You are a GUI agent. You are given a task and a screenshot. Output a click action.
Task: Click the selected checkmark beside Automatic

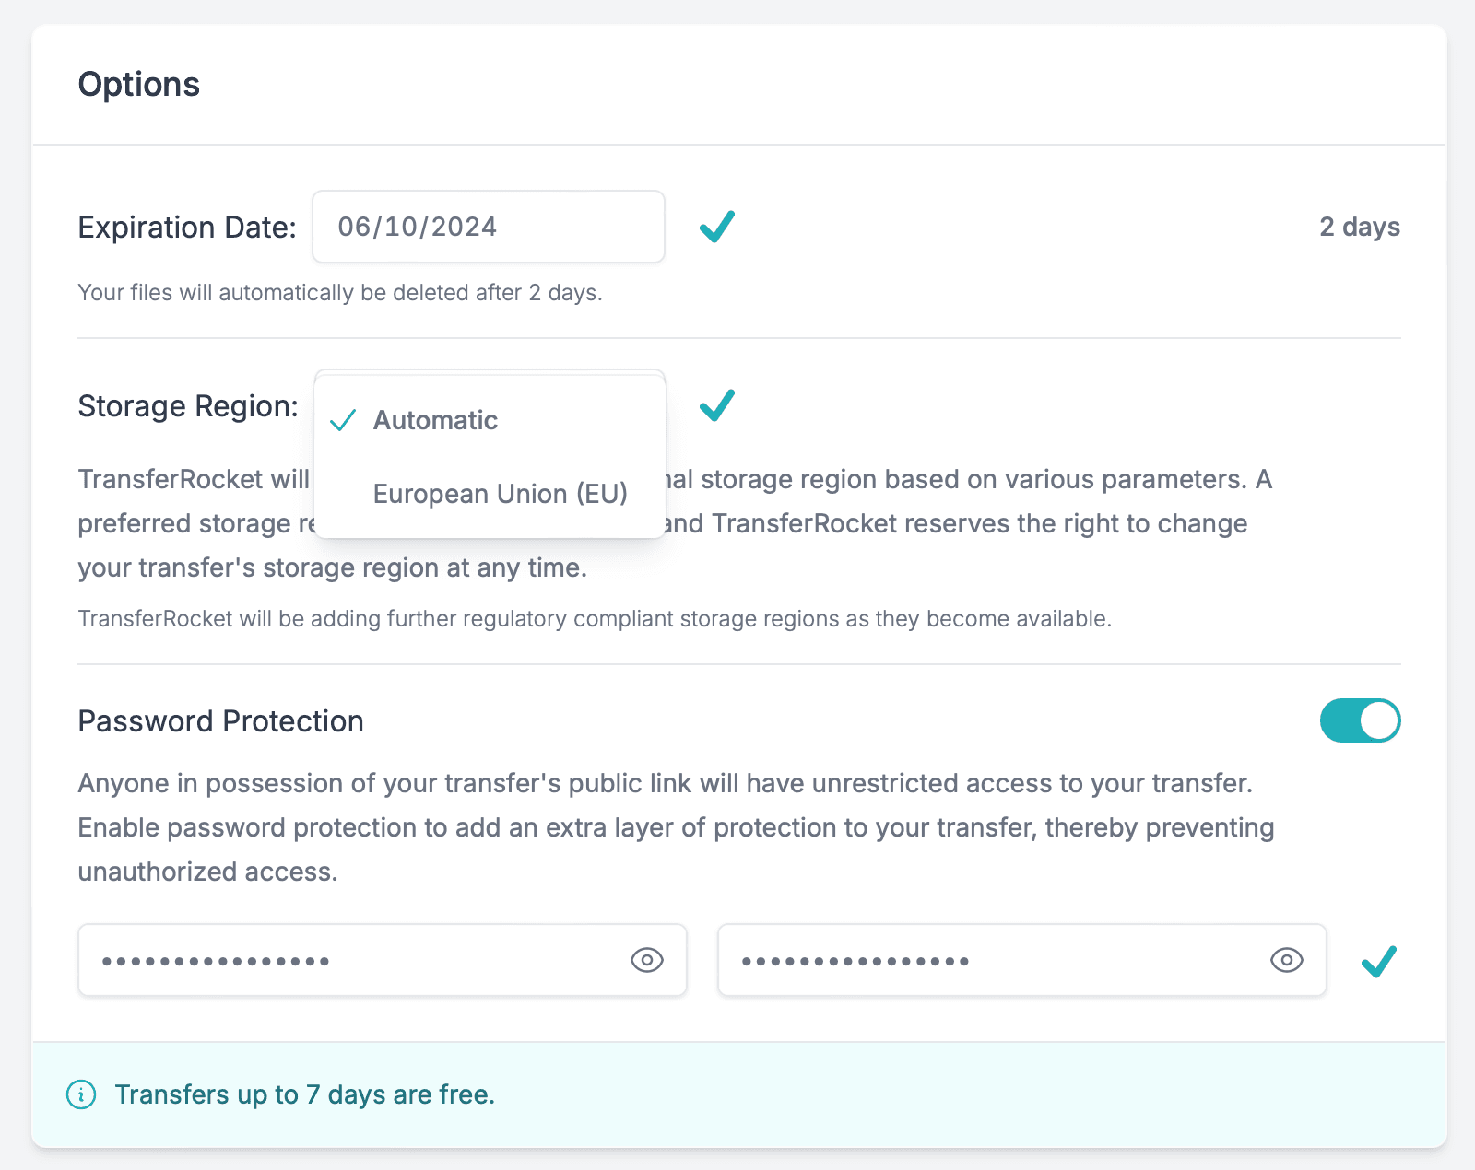click(x=343, y=420)
